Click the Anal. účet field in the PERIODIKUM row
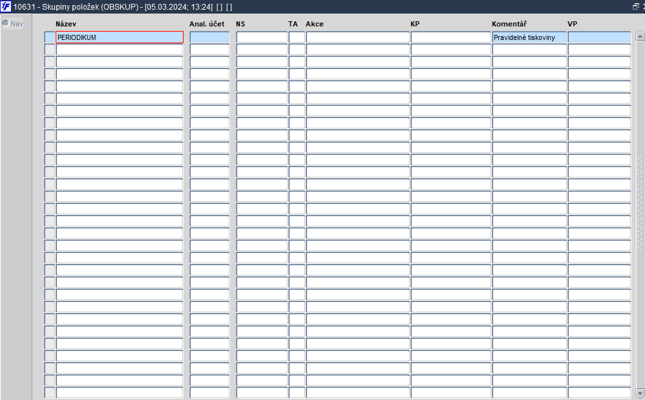 [209, 37]
